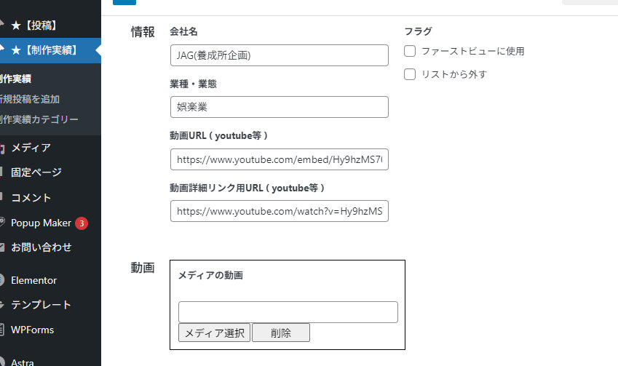The height and width of the screenshot is (366, 618).
Task: Click the Astra sidebar icon
Action: pyautogui.click(x=1, y=362)
